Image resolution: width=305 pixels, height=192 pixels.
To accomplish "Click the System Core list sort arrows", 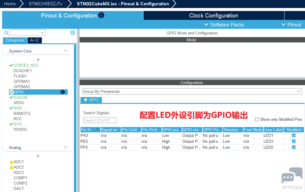I will (38, 60).
